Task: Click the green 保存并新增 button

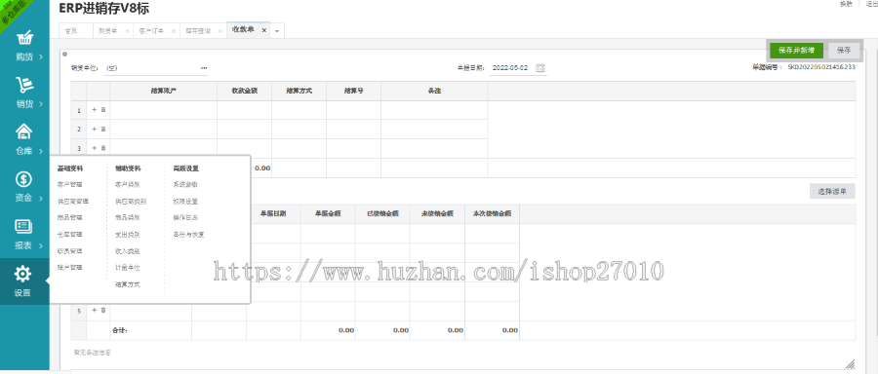Action: 796,51
